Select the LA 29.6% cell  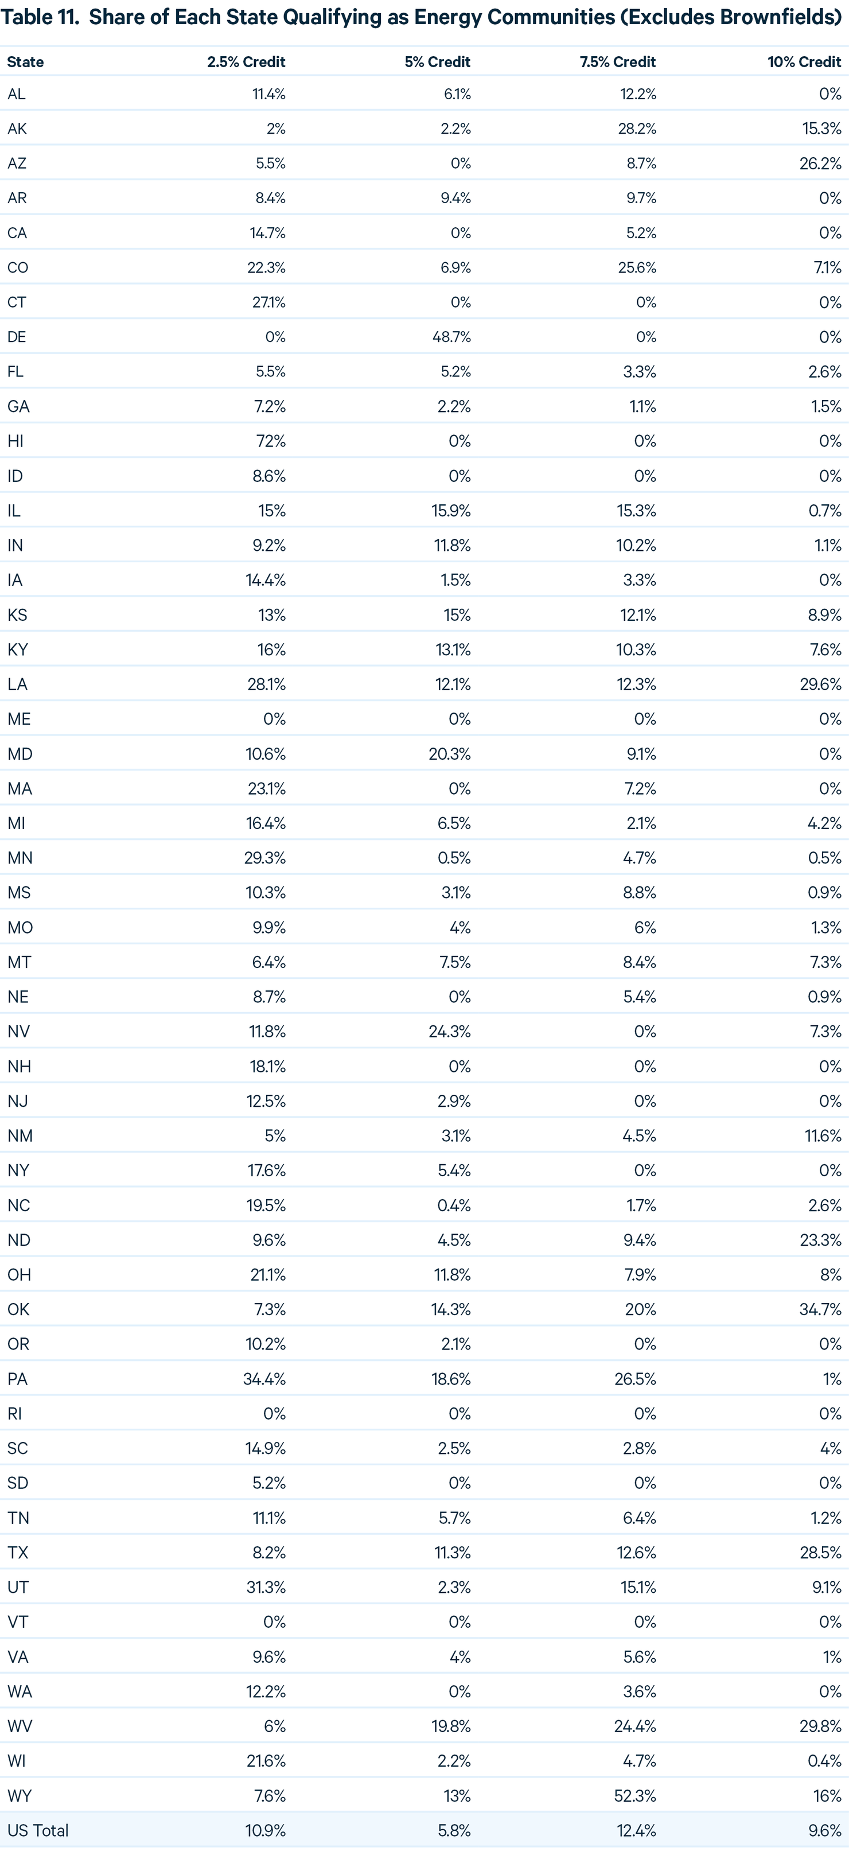[820, 684]
